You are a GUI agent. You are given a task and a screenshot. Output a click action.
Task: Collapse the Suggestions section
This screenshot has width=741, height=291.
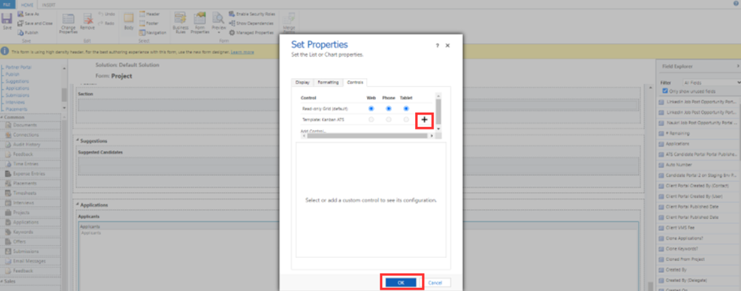tap(78, 141)
